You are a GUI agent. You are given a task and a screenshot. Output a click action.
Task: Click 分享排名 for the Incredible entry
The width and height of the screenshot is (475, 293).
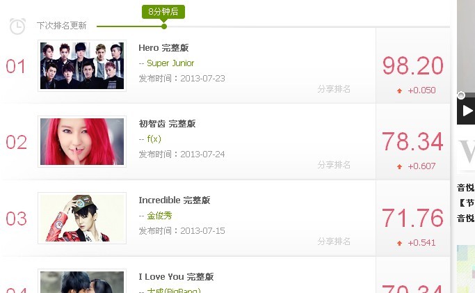tap(334, 241)
